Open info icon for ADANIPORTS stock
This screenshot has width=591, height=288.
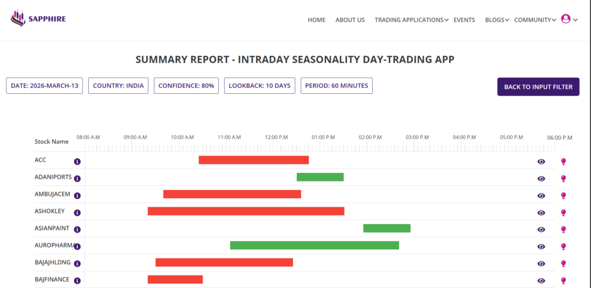77,179
